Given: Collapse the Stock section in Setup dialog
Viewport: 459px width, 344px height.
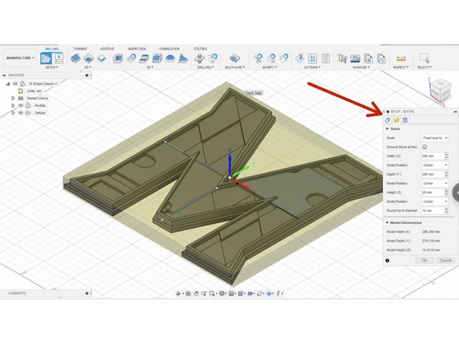Looking at the screenshot, I should point(388,129).
